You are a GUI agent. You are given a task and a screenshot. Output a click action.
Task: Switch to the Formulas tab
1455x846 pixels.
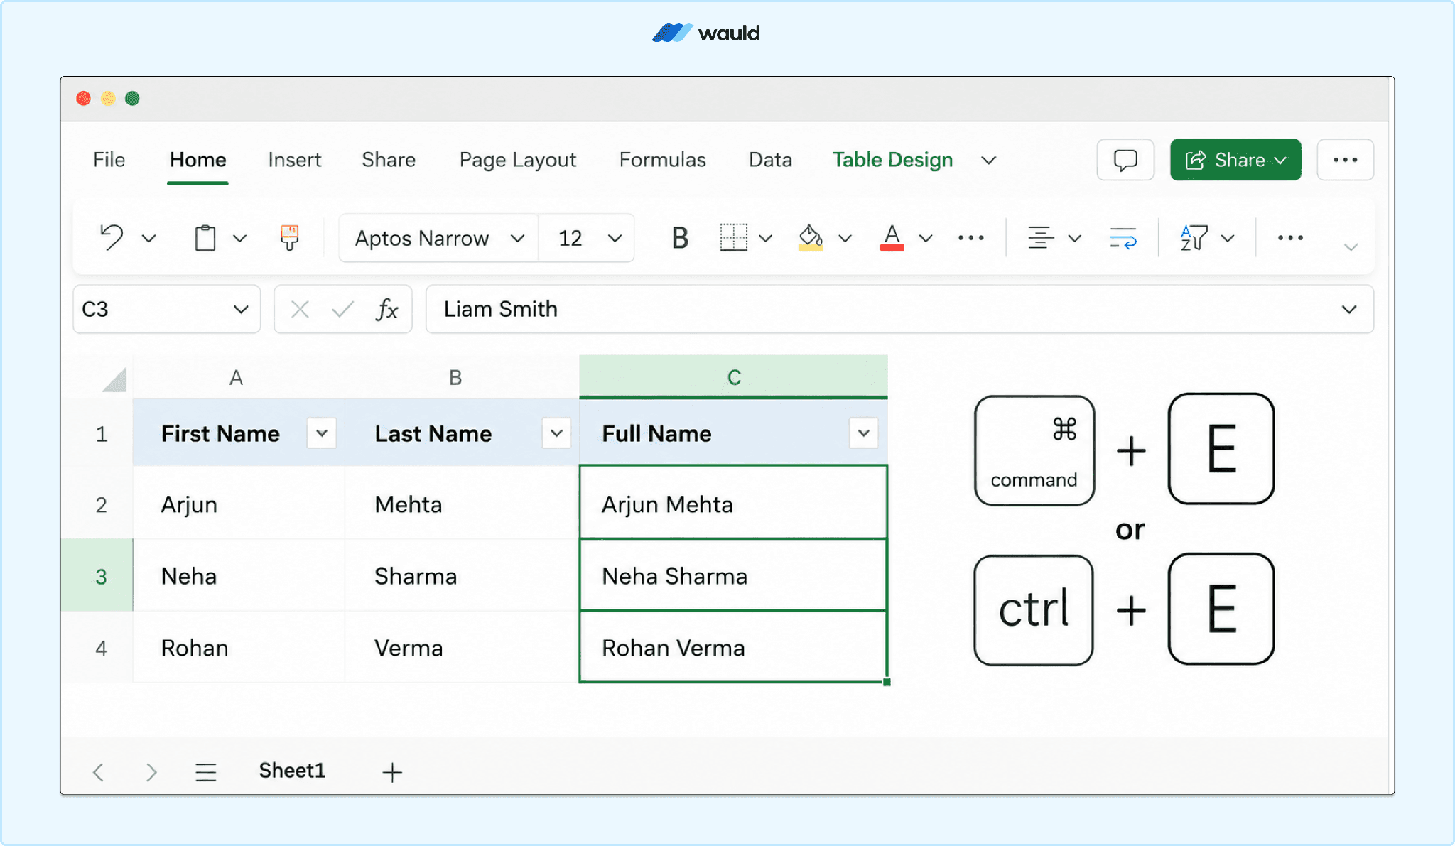[x=662, y=160]
